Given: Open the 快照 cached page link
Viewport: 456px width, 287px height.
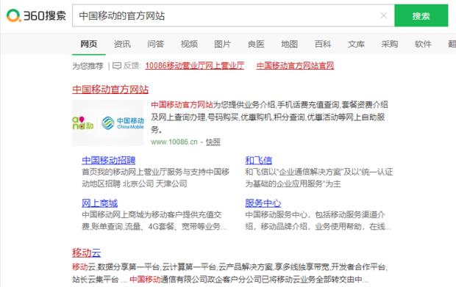Looking at the screenshot, I should click(213, 142).
